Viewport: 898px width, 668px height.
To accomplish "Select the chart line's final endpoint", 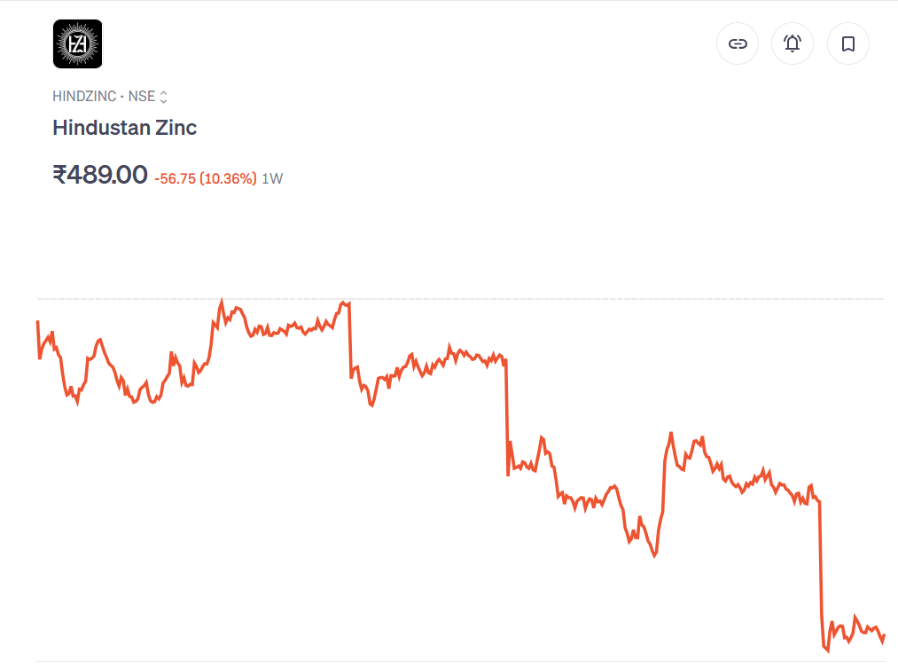I will tap(884, 635).
